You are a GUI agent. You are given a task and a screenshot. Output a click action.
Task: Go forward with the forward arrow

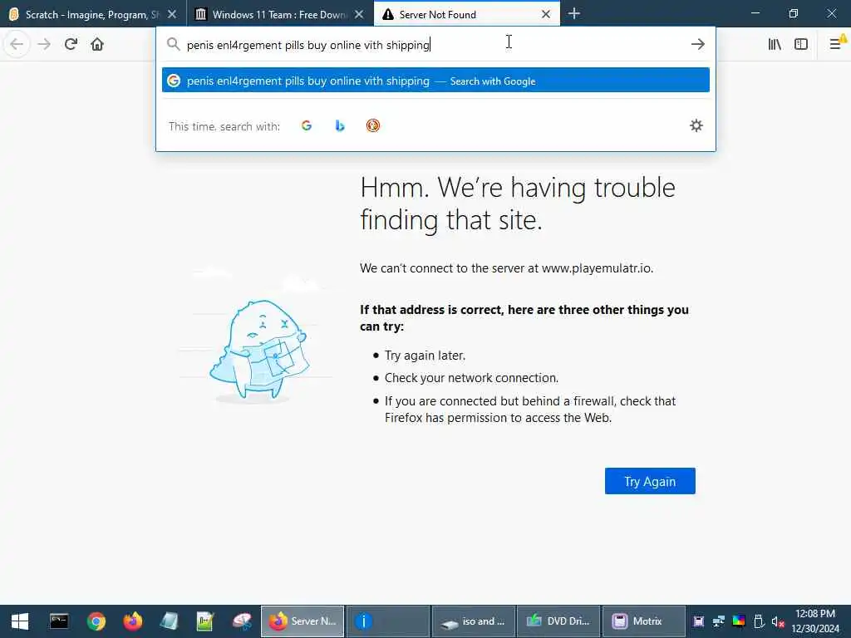[x=44, y=44]
